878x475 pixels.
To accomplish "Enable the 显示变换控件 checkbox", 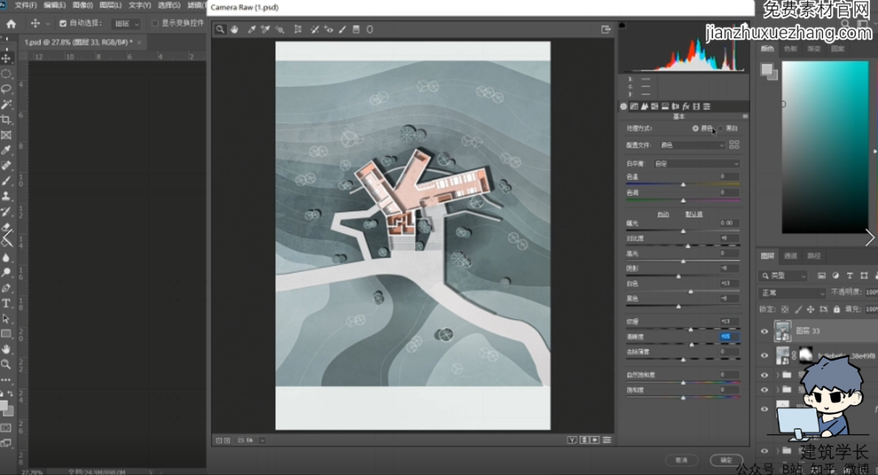I will 154,24.
